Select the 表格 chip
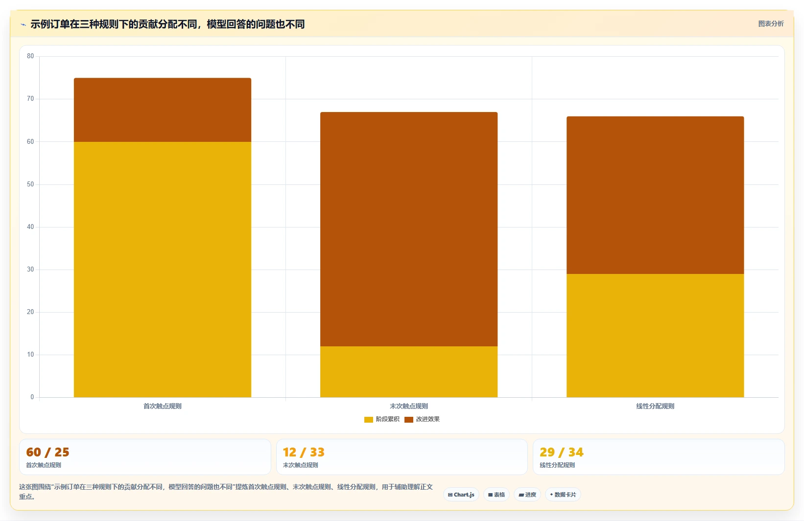The height and width of the screenshot is (521, 804). coord(497,495)
